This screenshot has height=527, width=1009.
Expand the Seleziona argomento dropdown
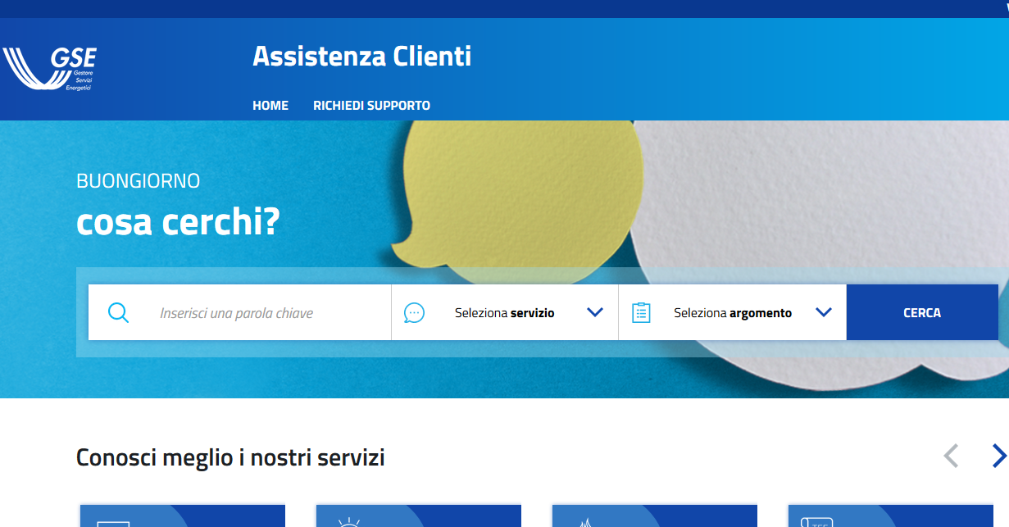pos(732,312)
